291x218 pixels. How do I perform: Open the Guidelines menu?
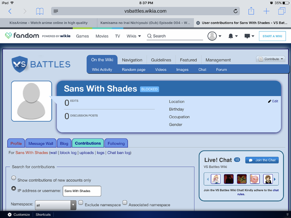(x=161, y=60)
